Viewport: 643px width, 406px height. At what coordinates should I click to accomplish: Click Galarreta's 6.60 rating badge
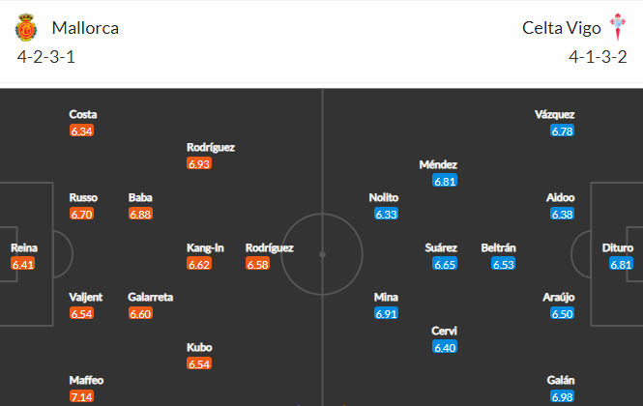click(x=140, y=314)
